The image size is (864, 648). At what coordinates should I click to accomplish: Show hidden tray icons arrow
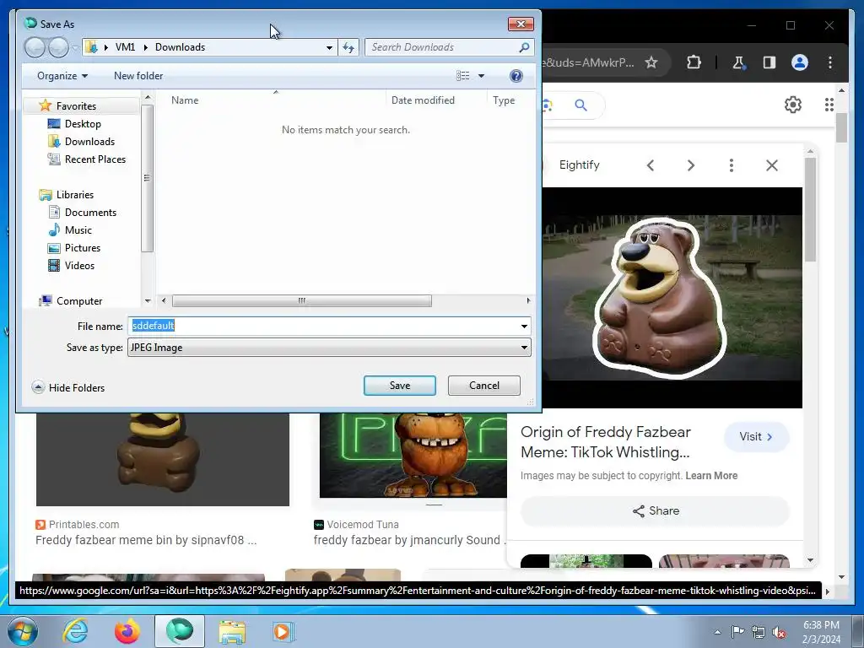717,632
